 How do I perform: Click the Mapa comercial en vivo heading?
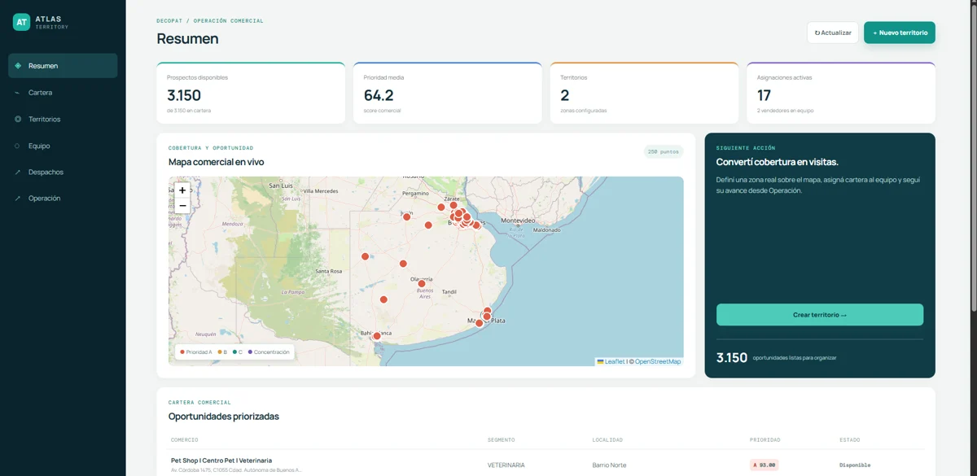(x=216, y=162)
